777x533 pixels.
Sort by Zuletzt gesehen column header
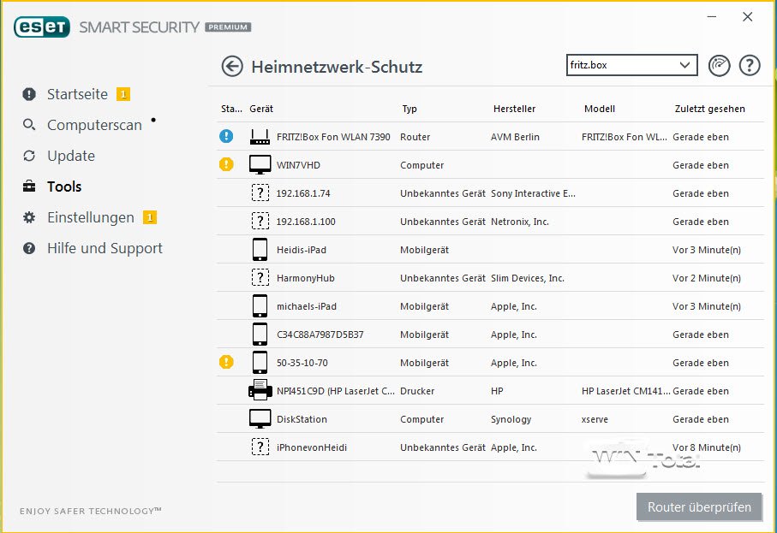pyautogui.click(x=709, y=109)
